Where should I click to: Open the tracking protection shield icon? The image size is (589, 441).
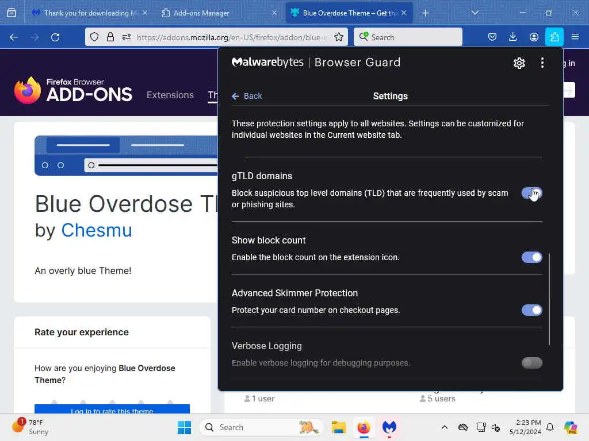pos(94,37)
